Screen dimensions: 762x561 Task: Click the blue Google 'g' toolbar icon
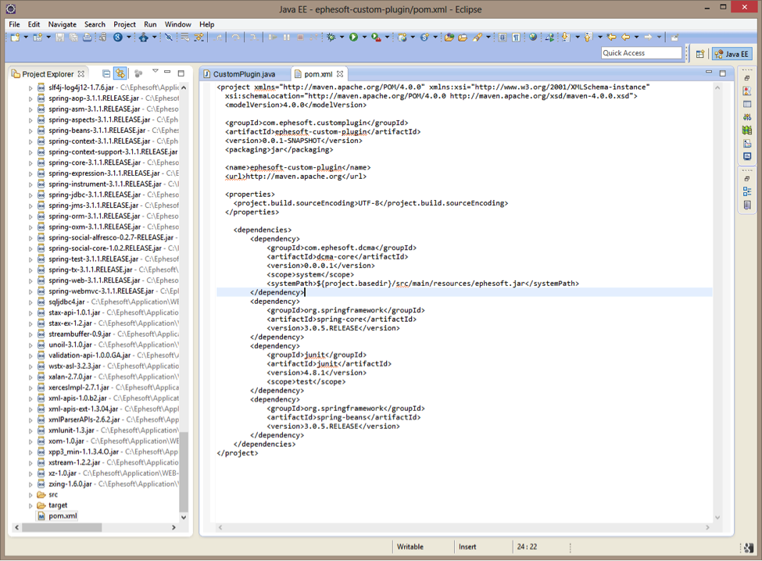pos(118,38)
